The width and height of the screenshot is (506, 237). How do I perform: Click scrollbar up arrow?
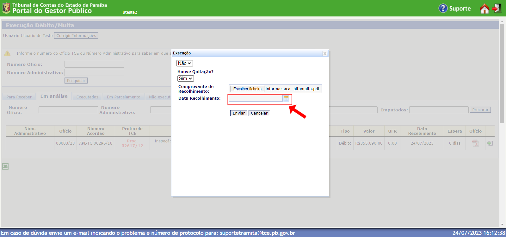tap(502, 22)
